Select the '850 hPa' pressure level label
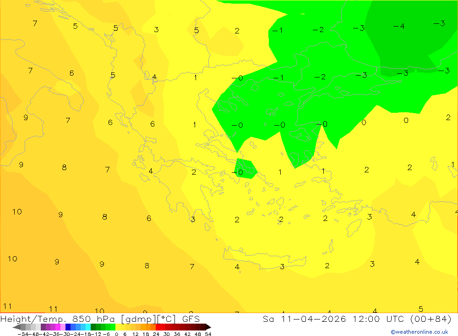The width and height of the screenshot is (458, 336). [x=93, y=319]
